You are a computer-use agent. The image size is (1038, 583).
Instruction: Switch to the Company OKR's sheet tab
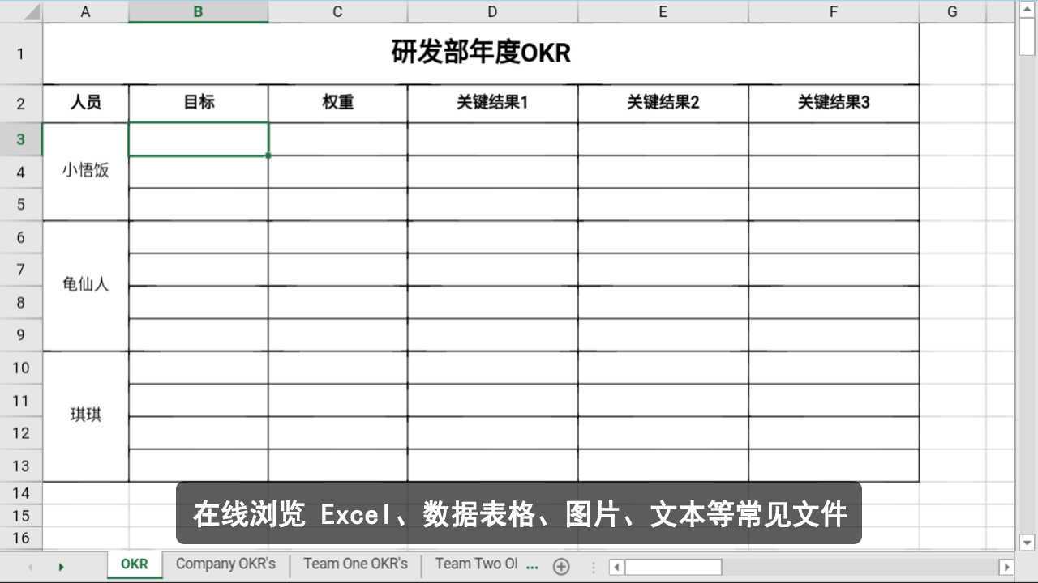225,564
